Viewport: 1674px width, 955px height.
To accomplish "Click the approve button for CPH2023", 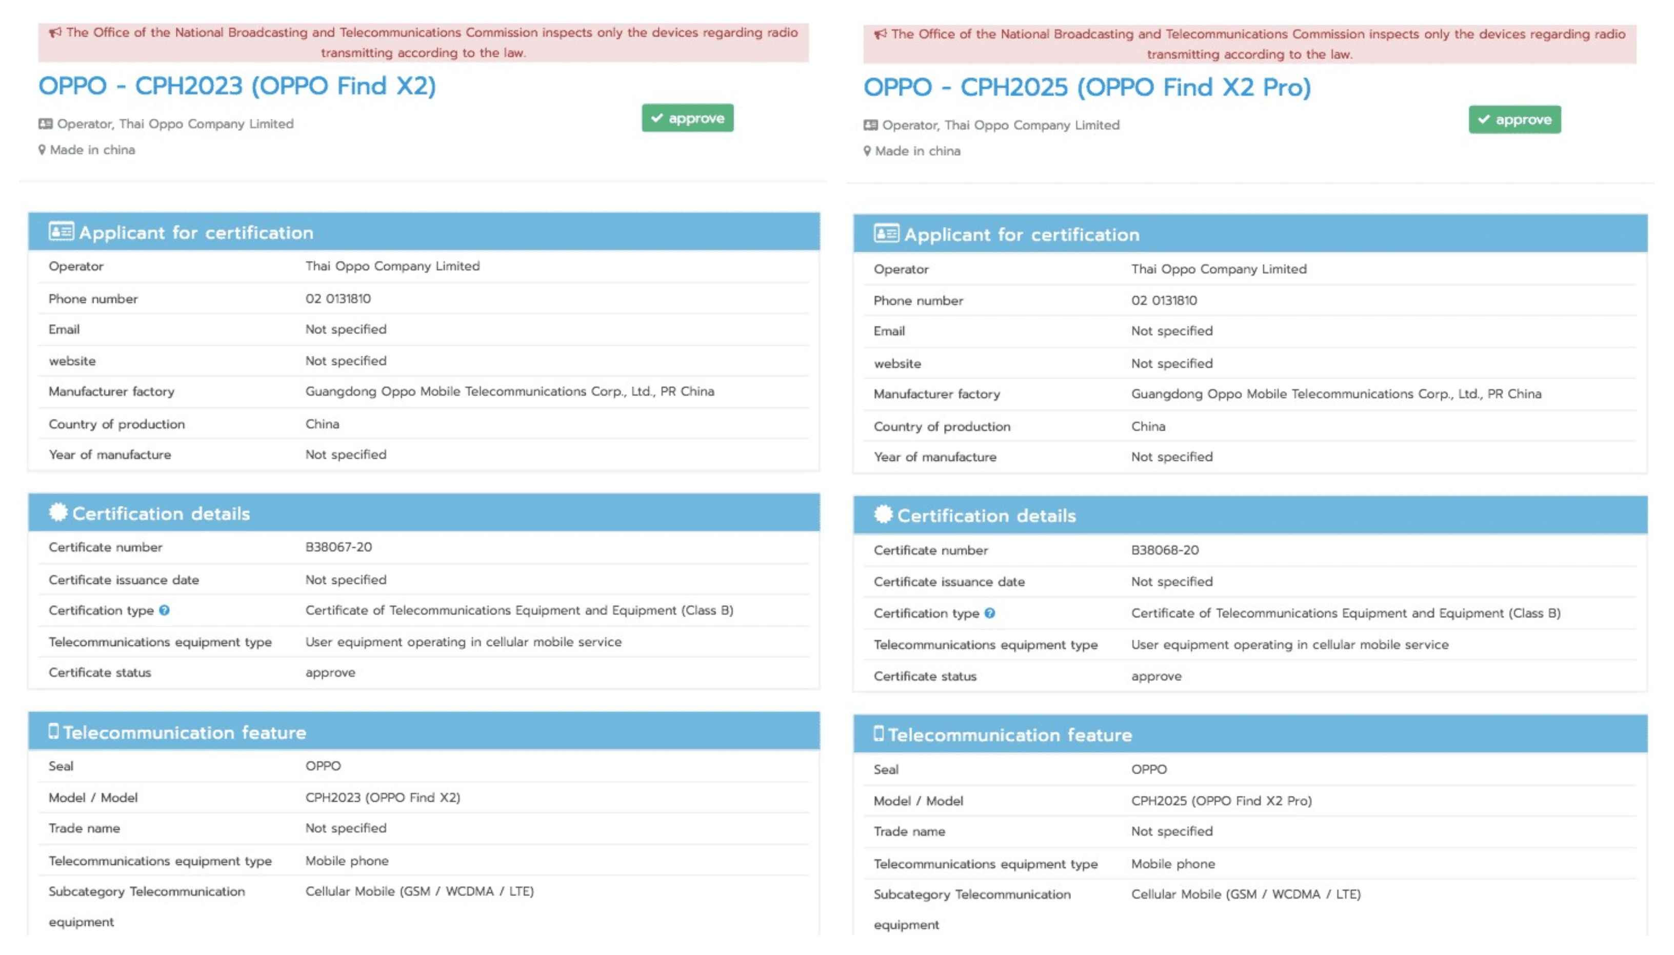I will 687,118.
